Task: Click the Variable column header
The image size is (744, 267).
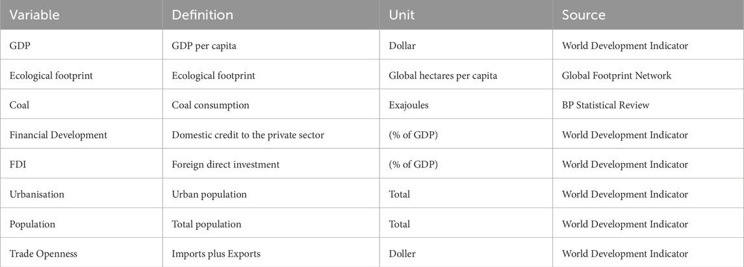Action: (x=81, y=15)
